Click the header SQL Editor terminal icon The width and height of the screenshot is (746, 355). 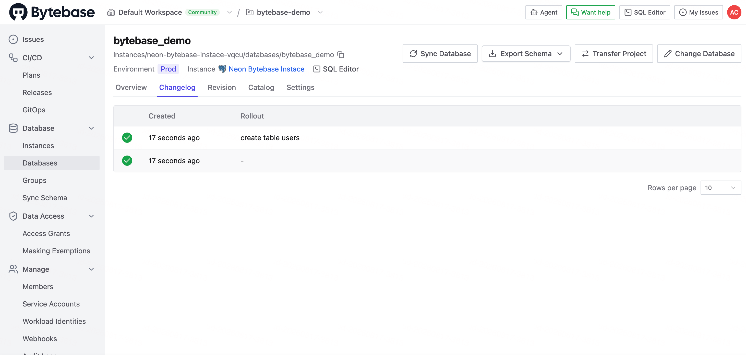(x=628, y=13)
